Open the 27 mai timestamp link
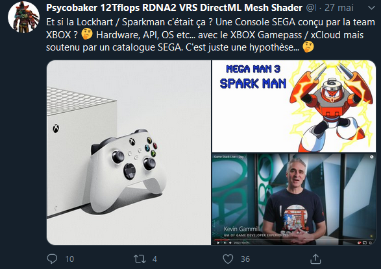The width and height of the screenshot is (381, 269). (339, 8)
